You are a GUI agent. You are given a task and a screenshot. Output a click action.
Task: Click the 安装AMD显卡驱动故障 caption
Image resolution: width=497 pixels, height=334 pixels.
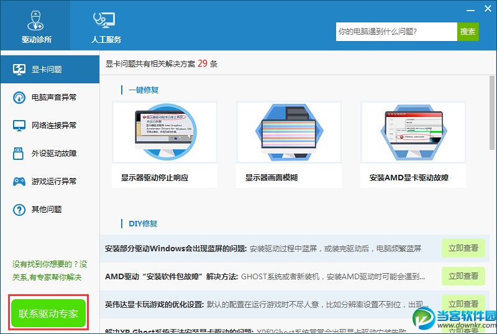click(x=409, y=178)
